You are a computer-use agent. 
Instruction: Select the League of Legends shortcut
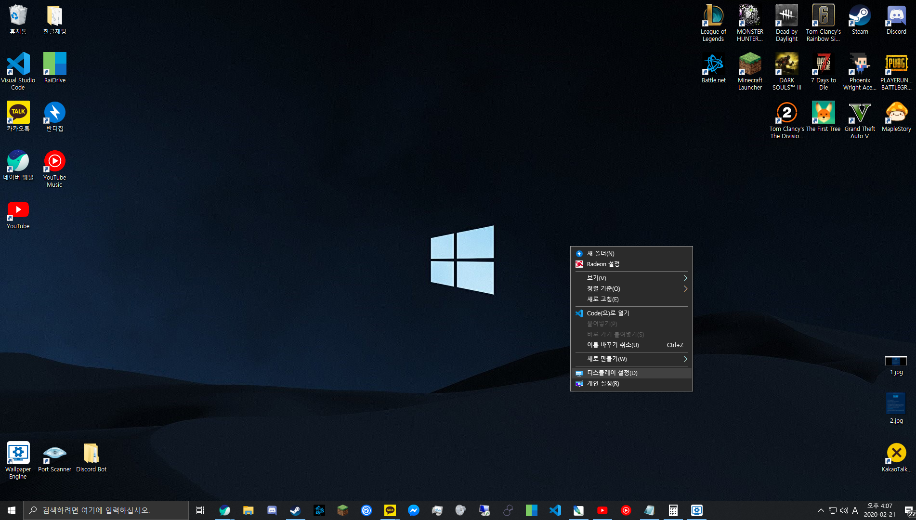[x=713, y=23]
